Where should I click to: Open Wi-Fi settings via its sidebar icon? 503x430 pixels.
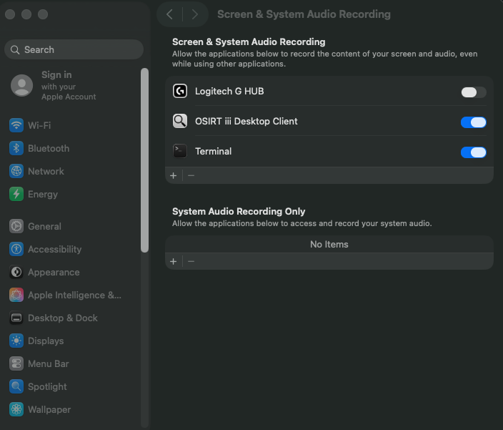16,125
